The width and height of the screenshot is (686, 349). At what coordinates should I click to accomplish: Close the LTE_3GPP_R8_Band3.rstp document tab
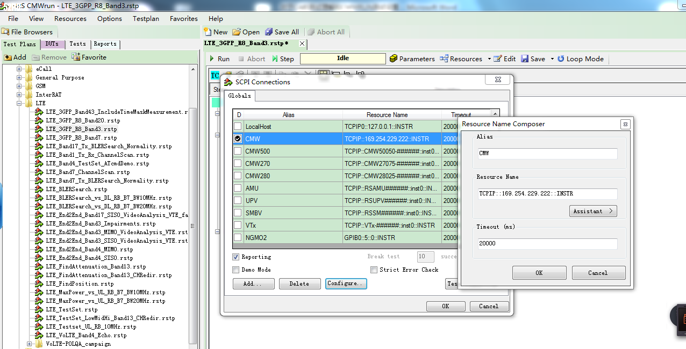click(x=302, y=43)
